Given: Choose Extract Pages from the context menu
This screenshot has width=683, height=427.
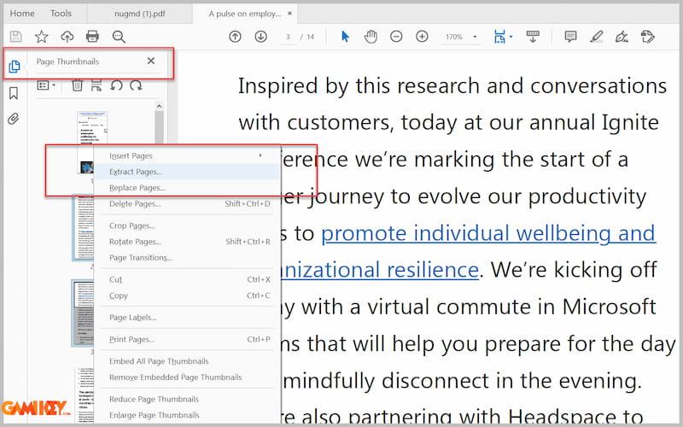Looking at the screenshot, I should click(187, 172).
